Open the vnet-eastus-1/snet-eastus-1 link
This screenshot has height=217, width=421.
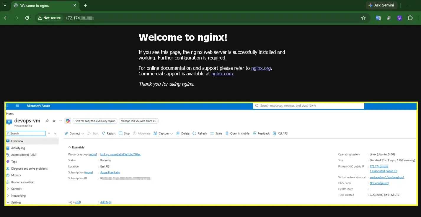click(387, 177)
